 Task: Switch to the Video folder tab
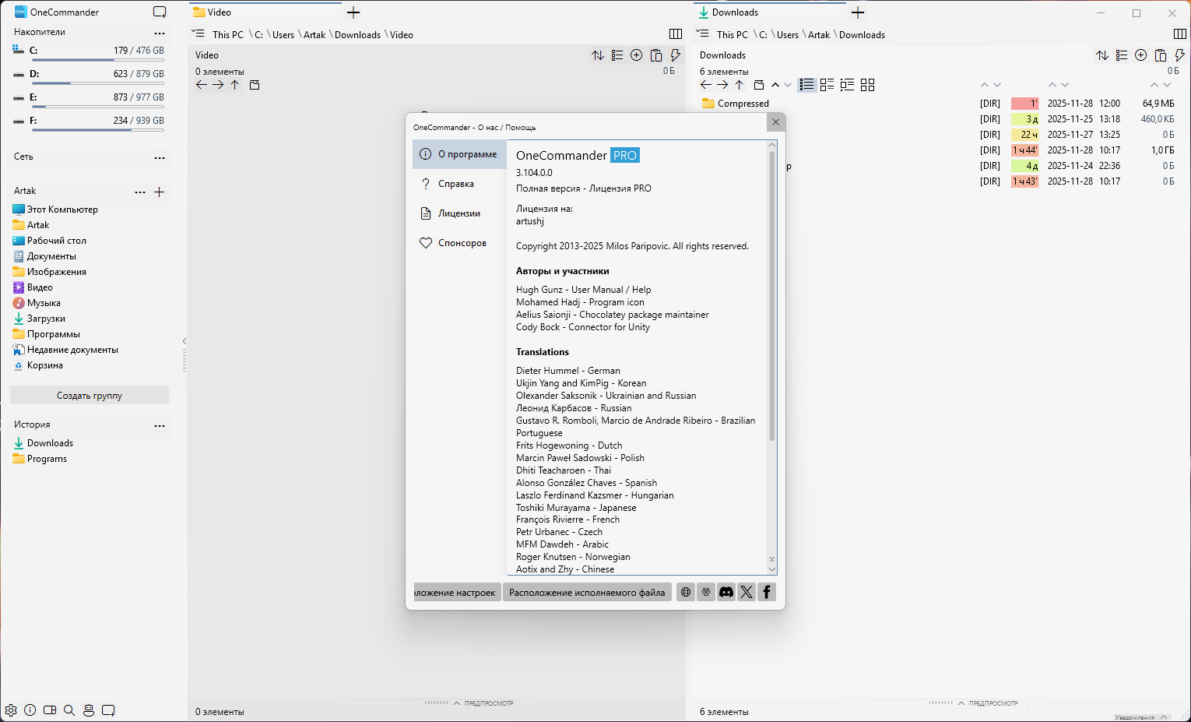265,12
